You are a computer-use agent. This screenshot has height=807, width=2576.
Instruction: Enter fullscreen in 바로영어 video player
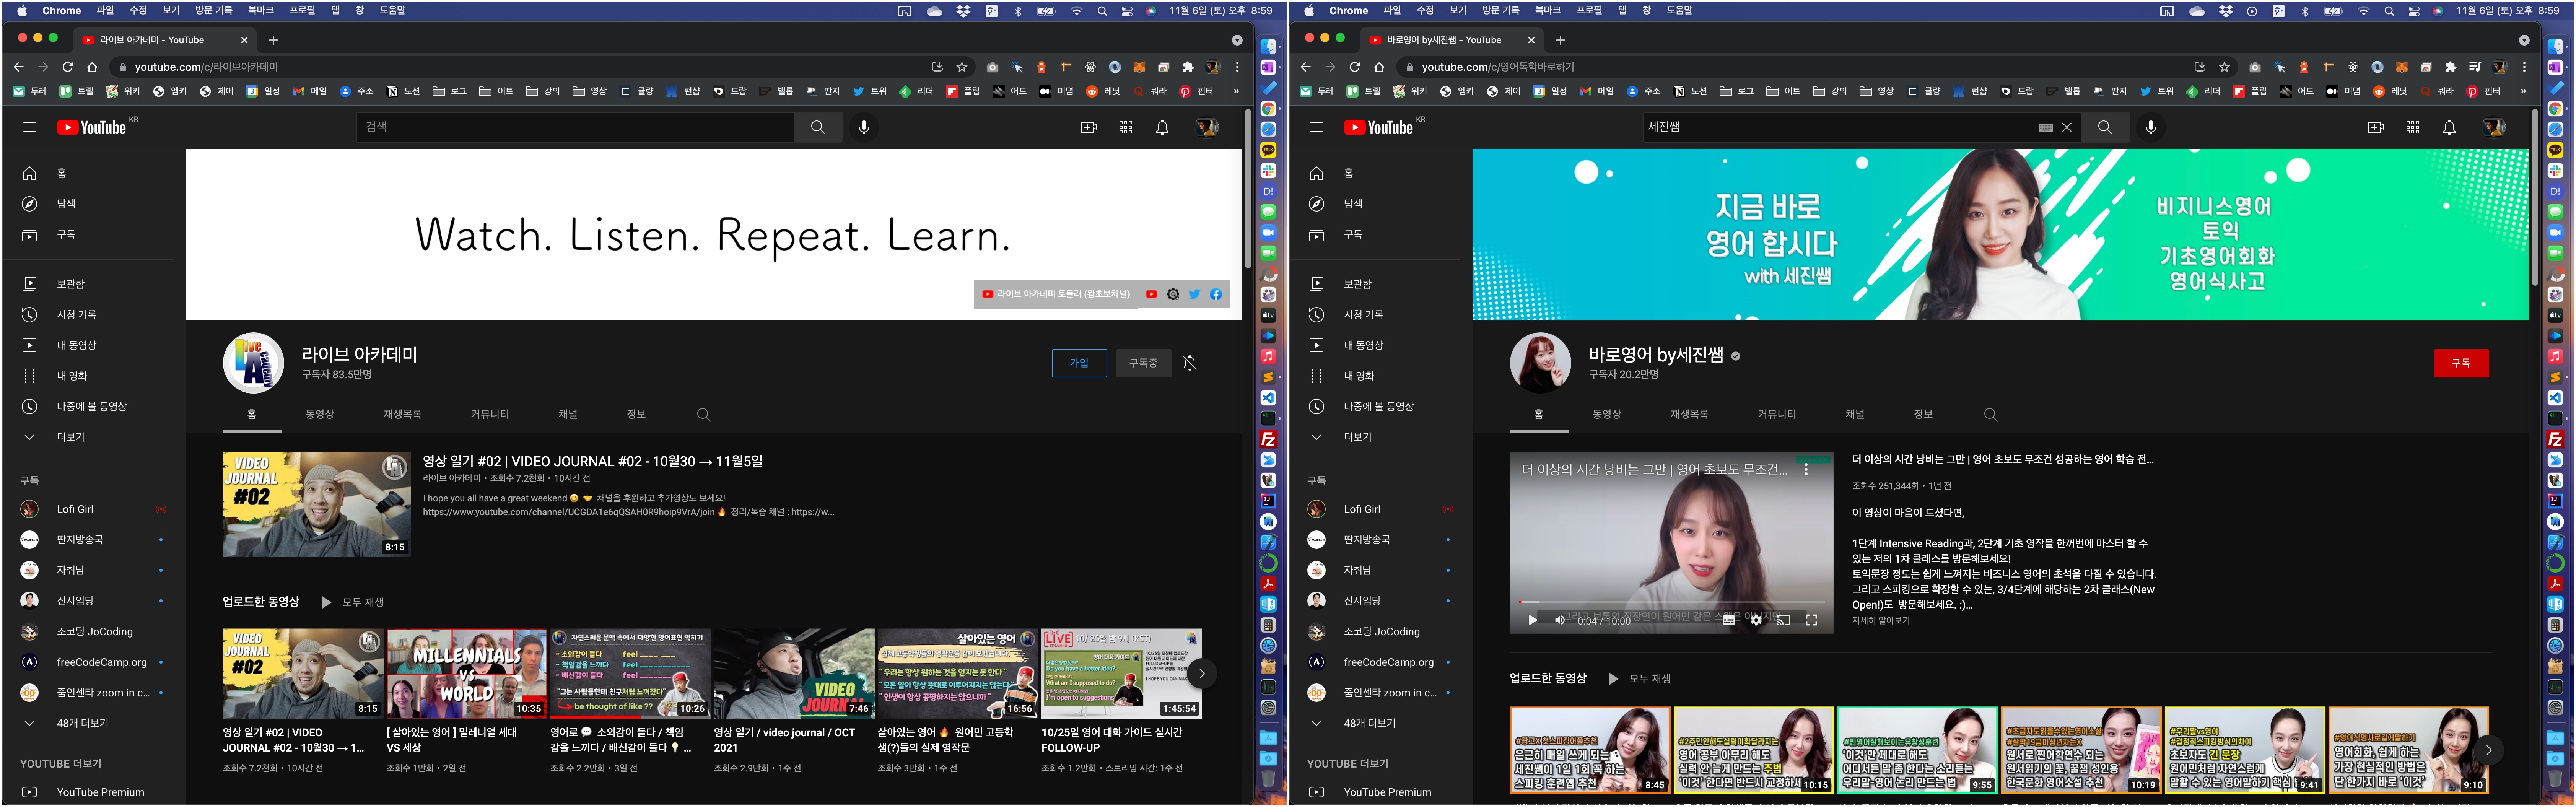tap(1811, 620)
